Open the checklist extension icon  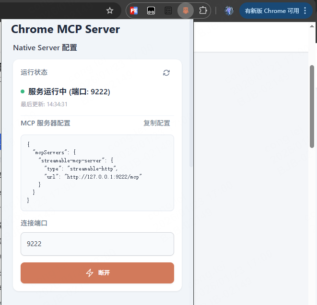(x=168, y=11)
